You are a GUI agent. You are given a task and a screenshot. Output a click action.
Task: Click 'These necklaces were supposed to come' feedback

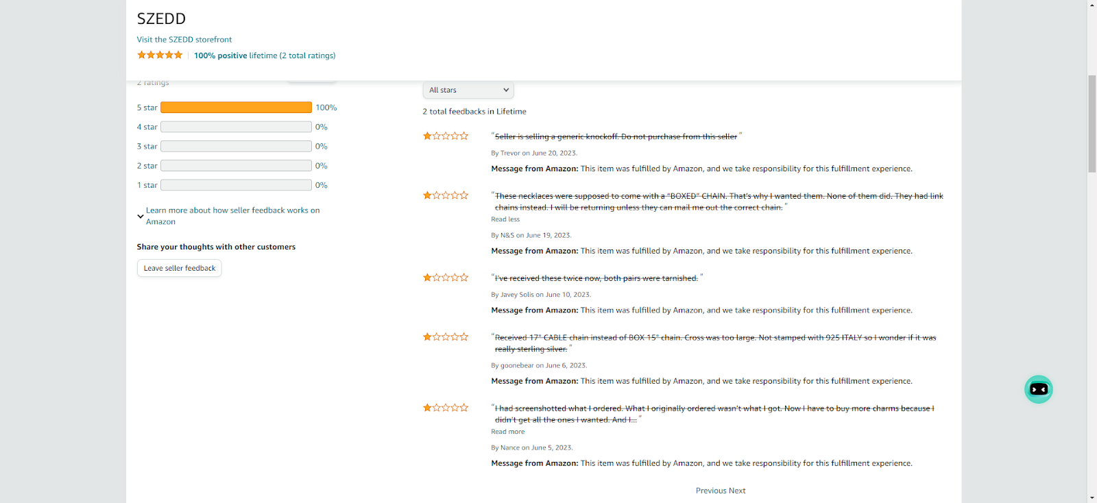pyautogui.click(x=719, y=201)
